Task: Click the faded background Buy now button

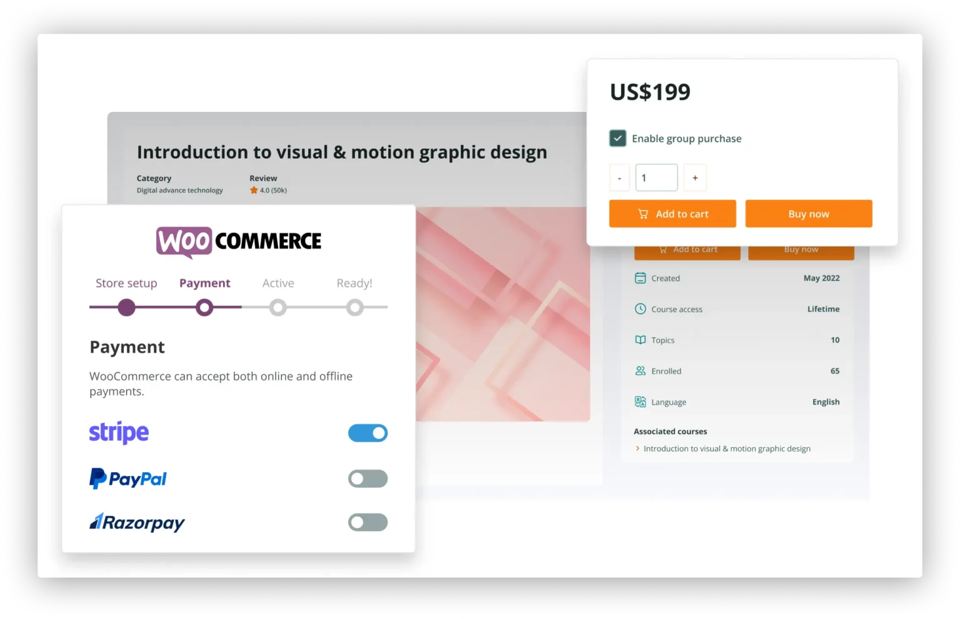Action: click(801, 252)
